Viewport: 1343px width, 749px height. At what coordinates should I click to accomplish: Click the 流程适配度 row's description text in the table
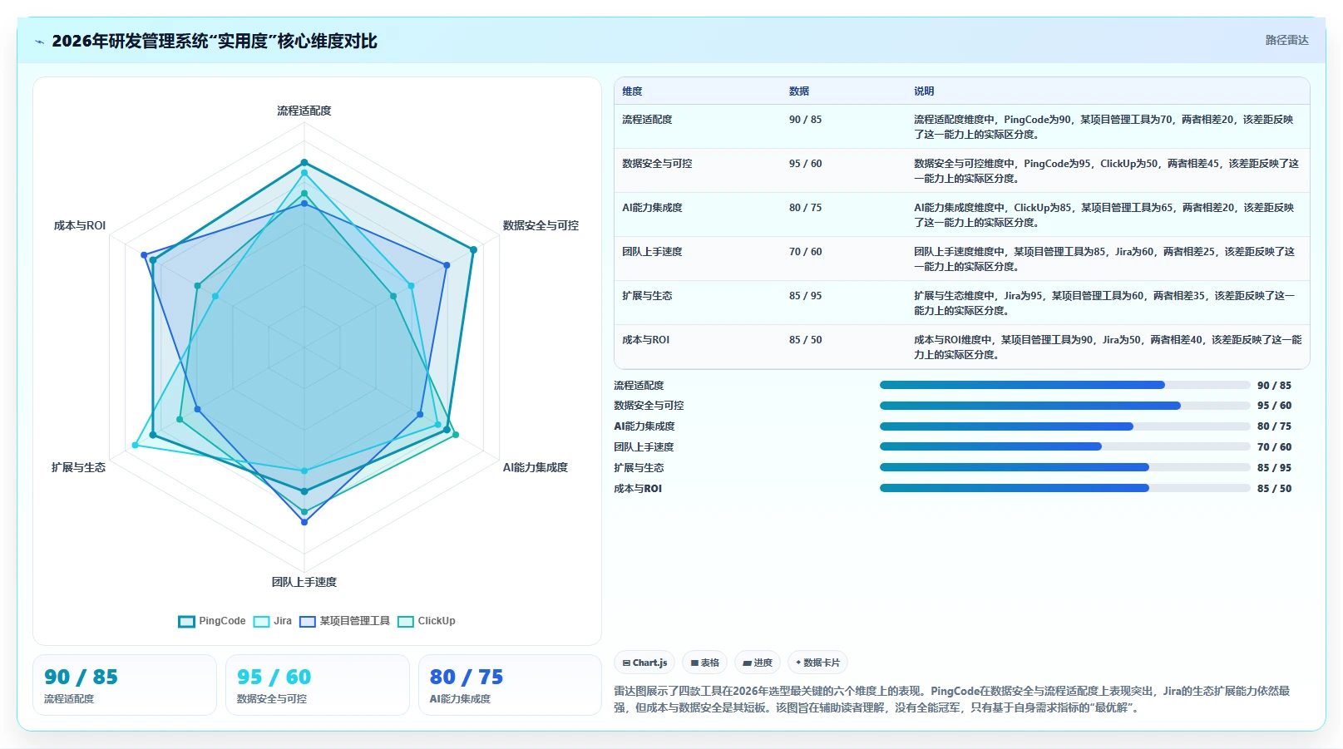pyautogui.click(x=1104, y=127)
